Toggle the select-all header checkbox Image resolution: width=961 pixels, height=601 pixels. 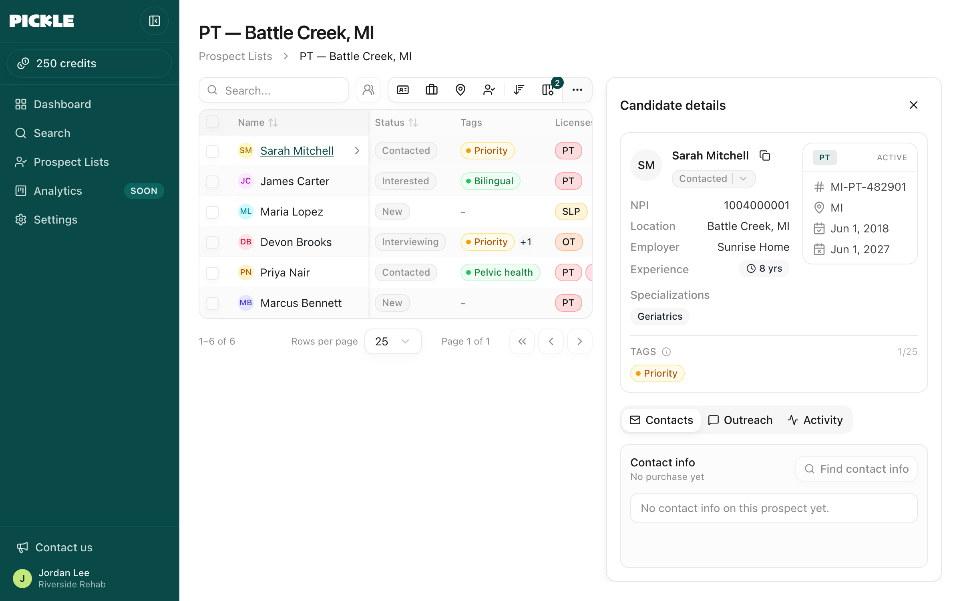click(212, 122)
